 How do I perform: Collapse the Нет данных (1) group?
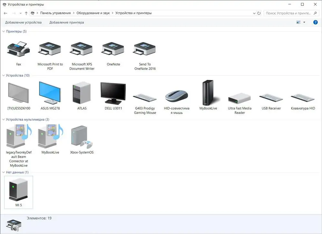(4, 172)
